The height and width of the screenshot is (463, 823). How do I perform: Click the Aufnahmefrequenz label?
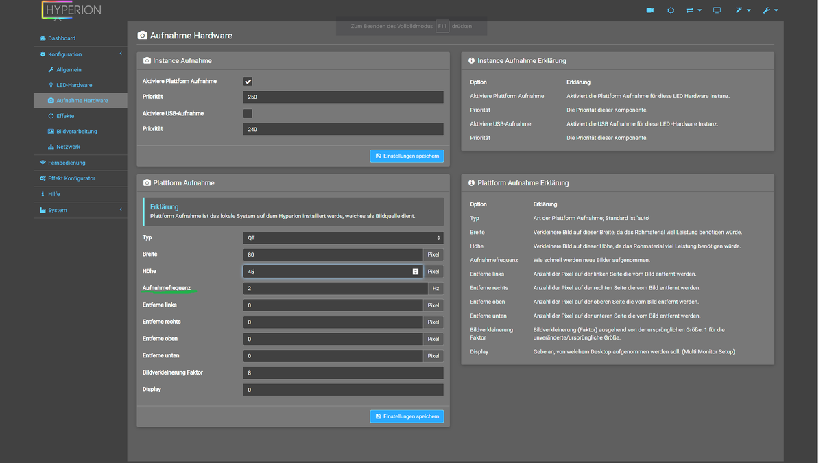click(x=166, y=288)
